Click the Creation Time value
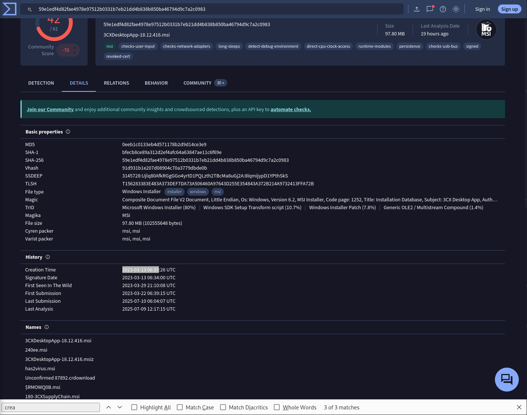This screenshot has height=415, width=527. click(149, 270)
